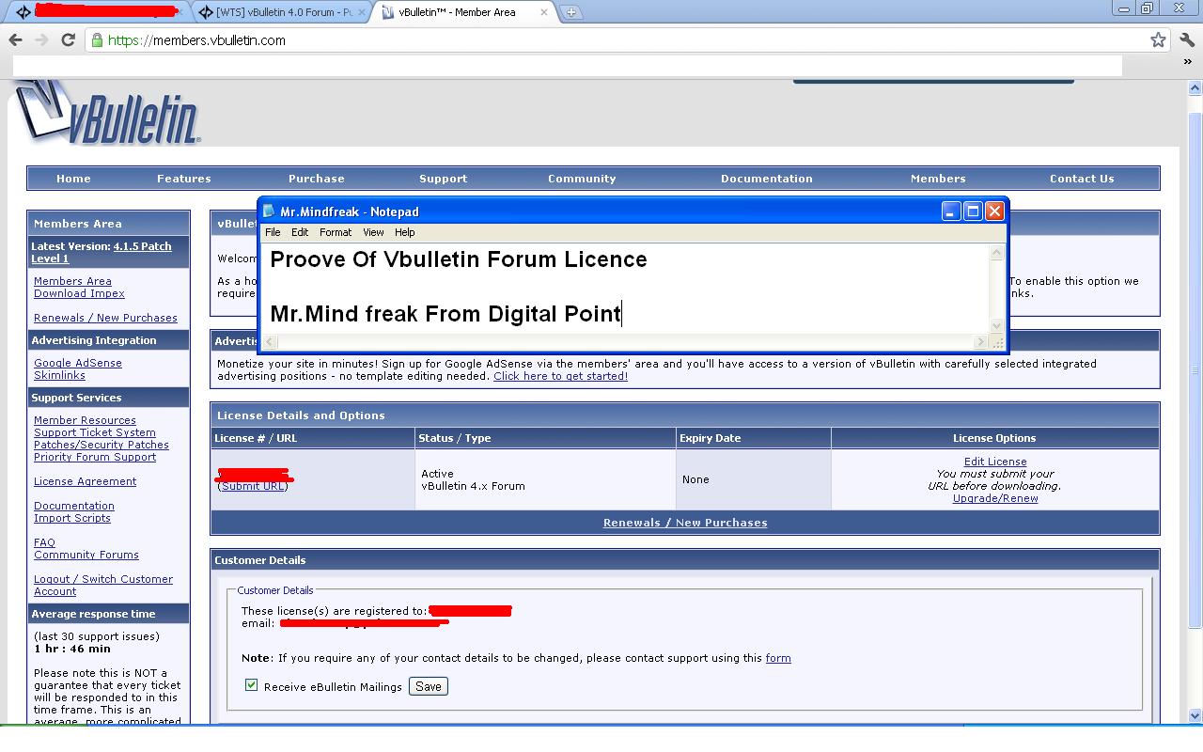Open Support in navigation bar
The width and height of the screenshot is (1203, 752).
pyautogui.click(x=444, y=179)
